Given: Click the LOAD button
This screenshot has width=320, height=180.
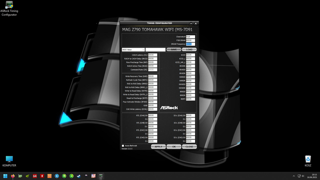Looking at the screenshot, I should click(189, 49).
